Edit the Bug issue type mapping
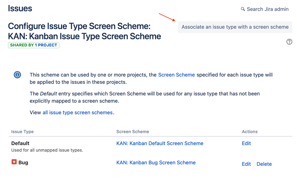 tap(246, 164)
